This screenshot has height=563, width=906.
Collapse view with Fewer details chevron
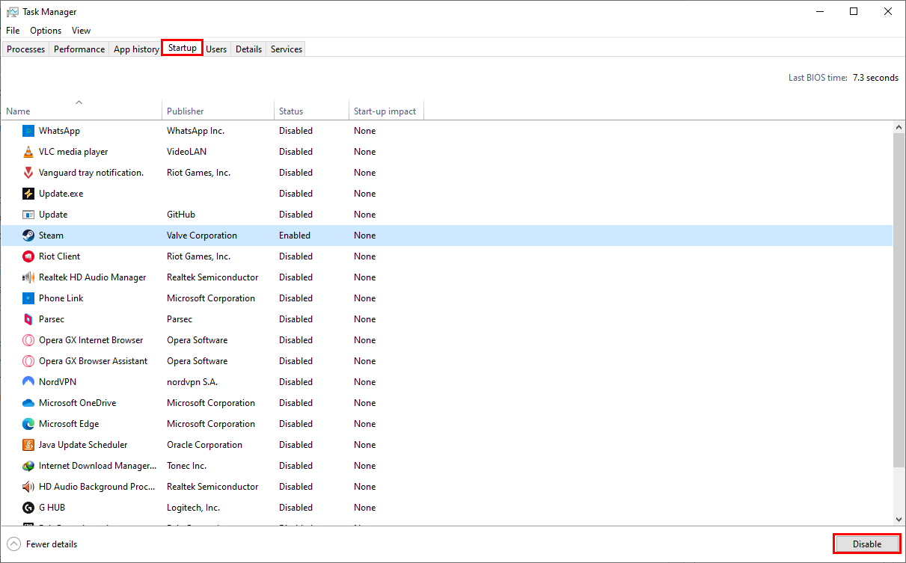14,544
